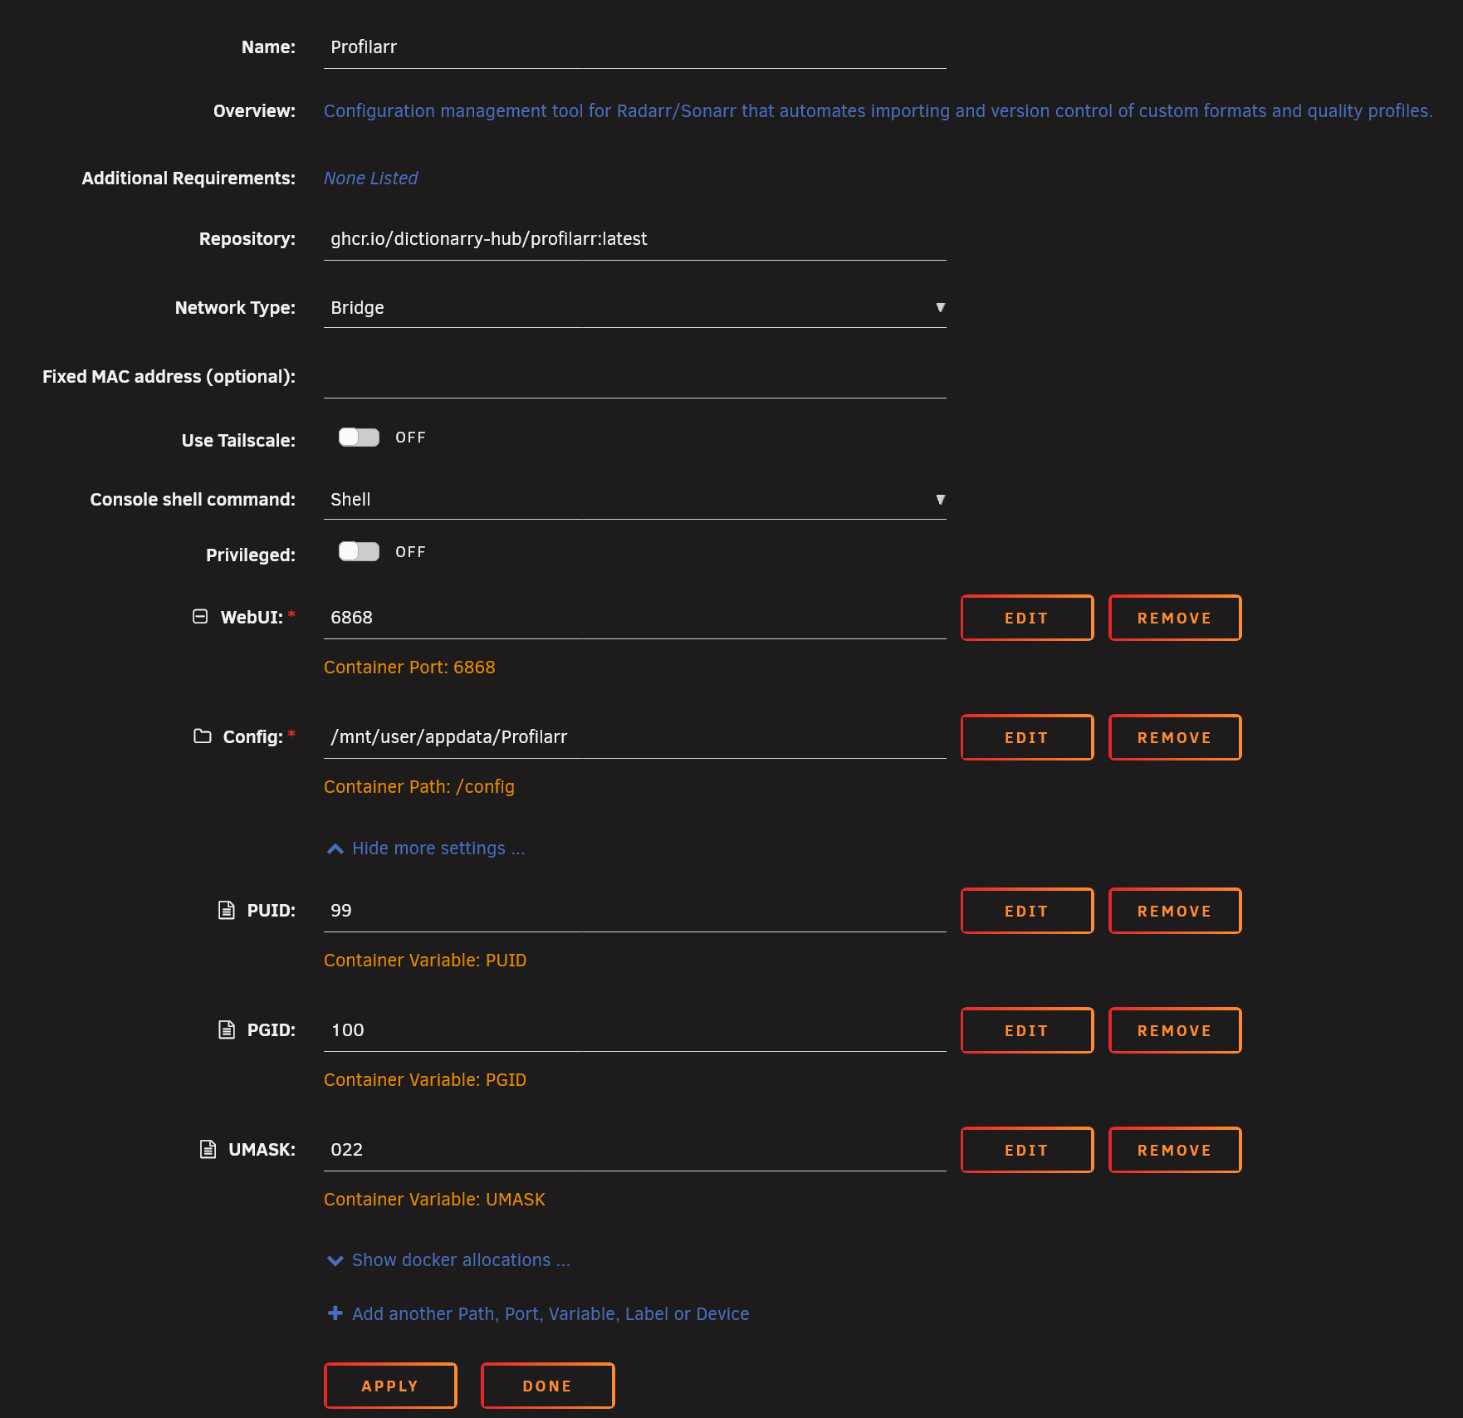1463x1418 pixels.
Task: Click the None Listed requirements text
Action: (x=370, y=178)
